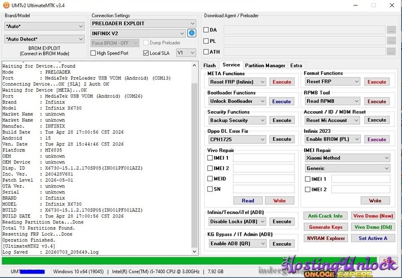Enable the ATH checkbox
Screen dimensions: 402x278
tap(206, 52)
